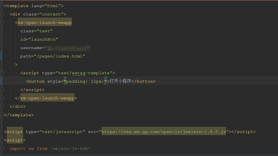Click the /pages/index.html path value
This screenshot has width=278, height=156.
coord(59,56)
